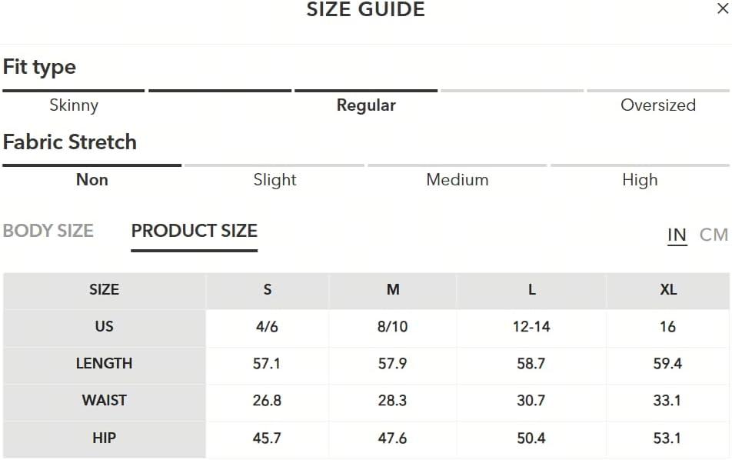732x460 pixels.
Task: Click the WAIST row header
Action: (104, 401)
